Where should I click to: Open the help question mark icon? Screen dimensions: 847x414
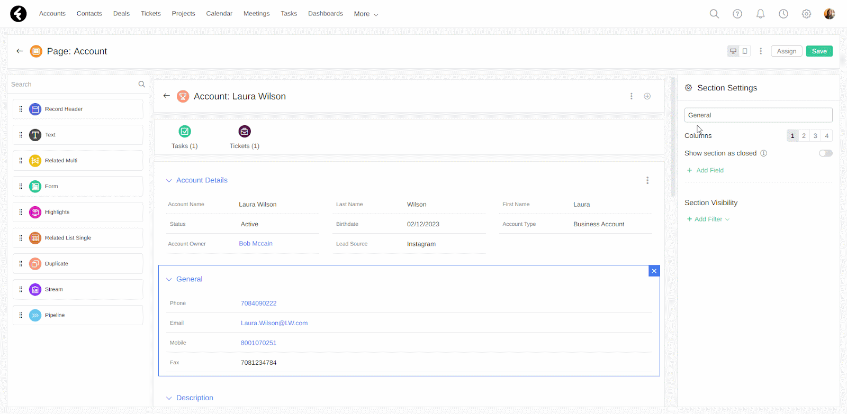tap(737, 14)
